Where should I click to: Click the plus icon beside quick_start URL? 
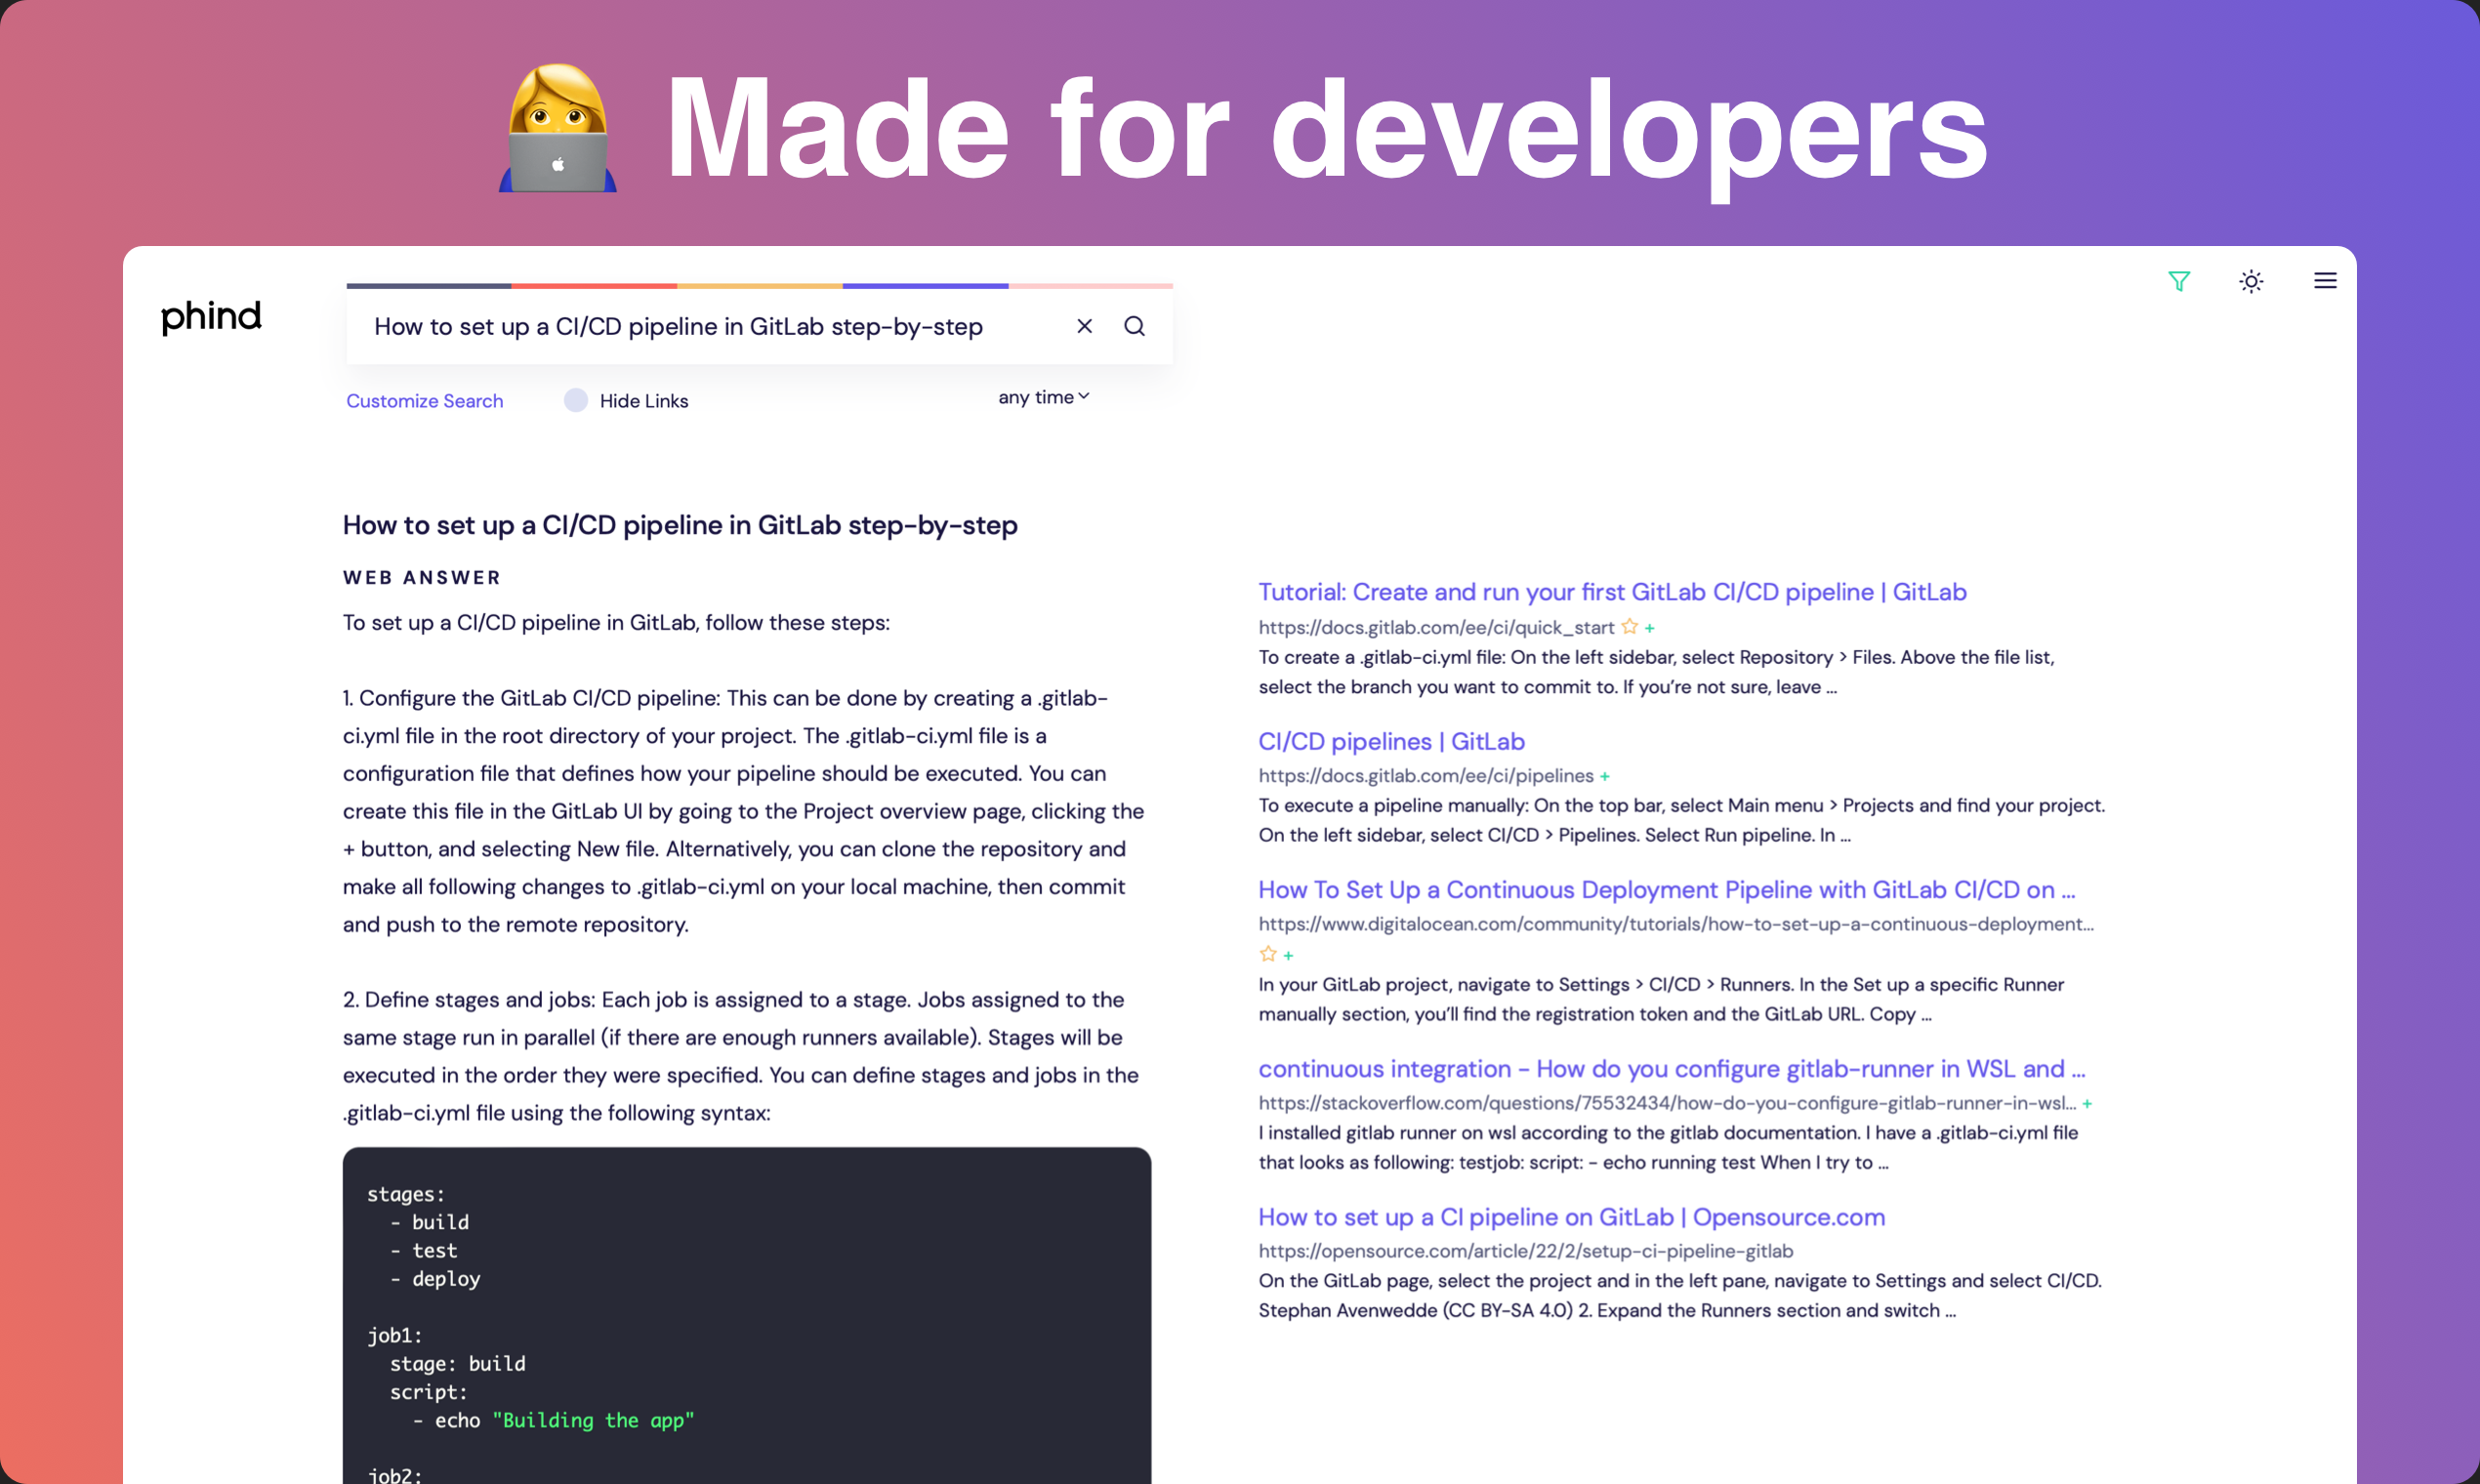(x=1650, y=628)
